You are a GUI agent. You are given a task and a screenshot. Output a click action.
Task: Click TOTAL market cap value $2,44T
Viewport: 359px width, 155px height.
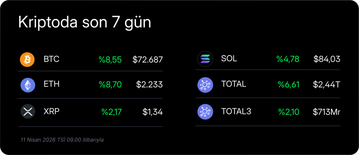coord(326,84)
